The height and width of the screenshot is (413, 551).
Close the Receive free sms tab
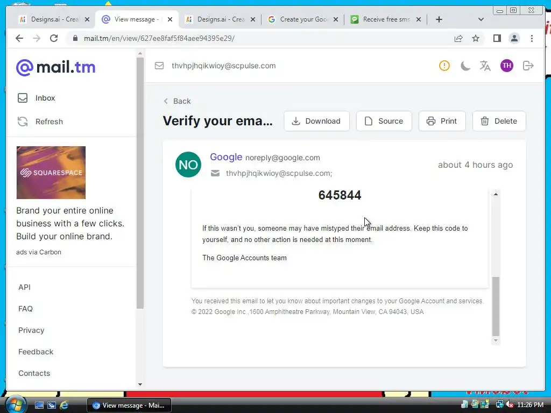click(419, 19)
